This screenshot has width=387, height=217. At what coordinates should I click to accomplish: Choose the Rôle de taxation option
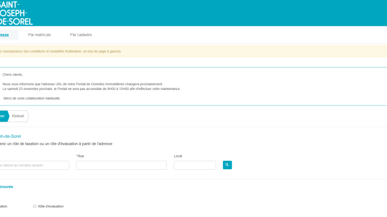(4, 206)
